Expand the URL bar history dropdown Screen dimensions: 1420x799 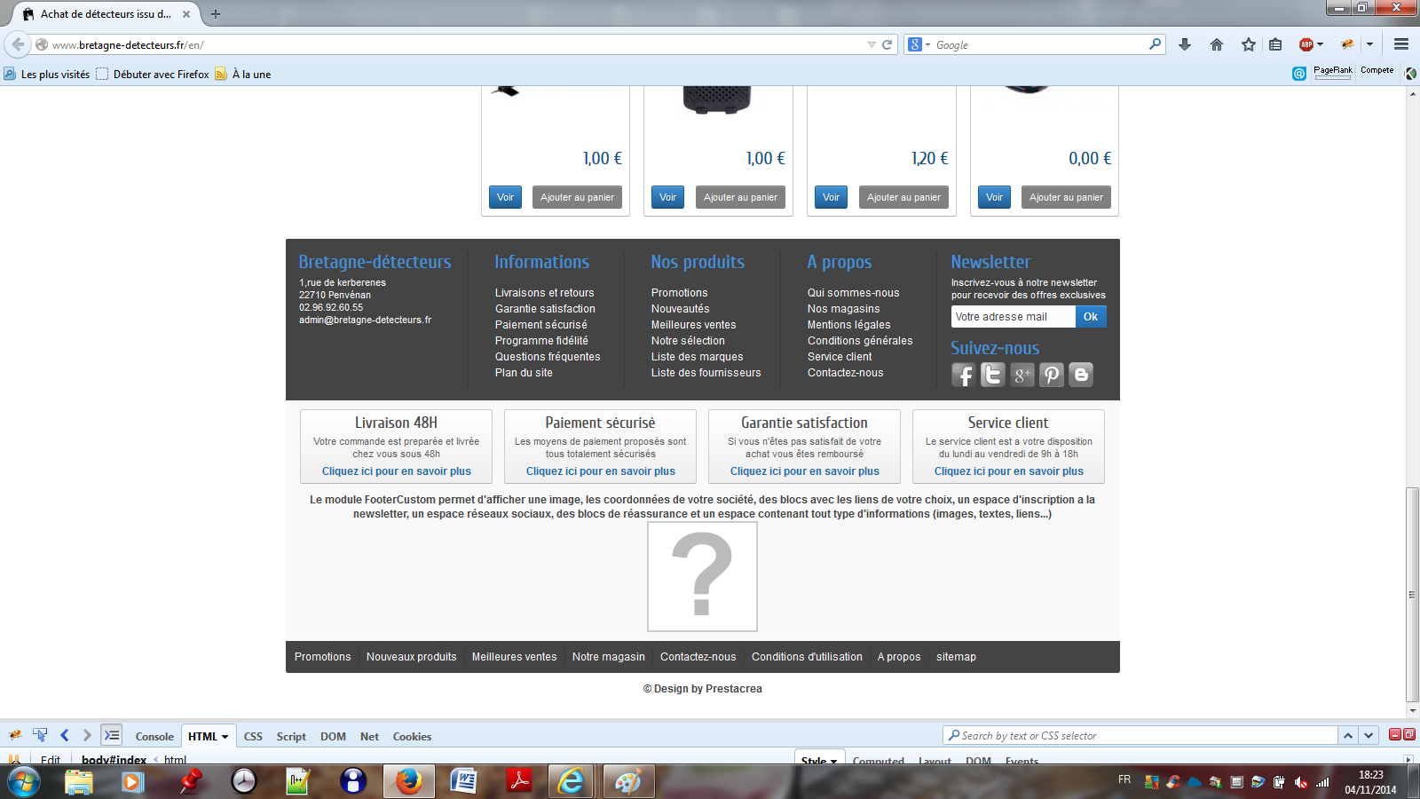872,44
